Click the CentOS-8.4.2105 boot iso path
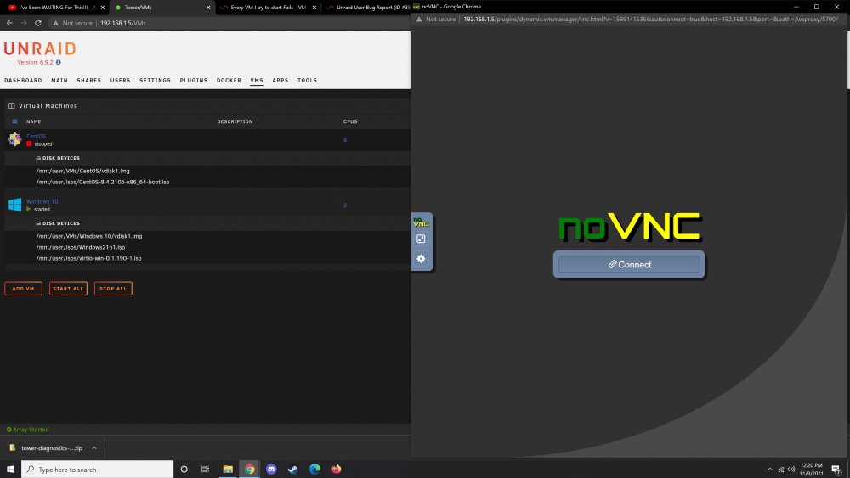 click(103, 182)
